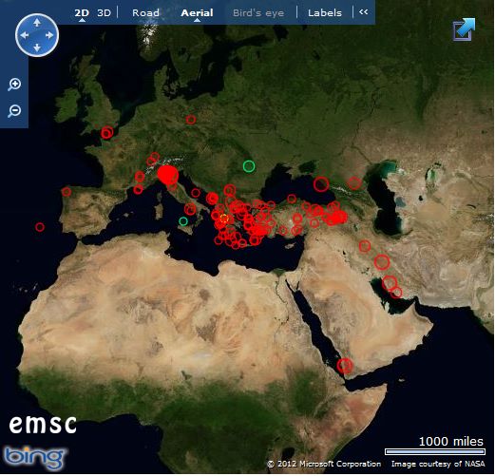Switch to 2D view mode
The image size is (495, 476).
click(x=82, y=13)
